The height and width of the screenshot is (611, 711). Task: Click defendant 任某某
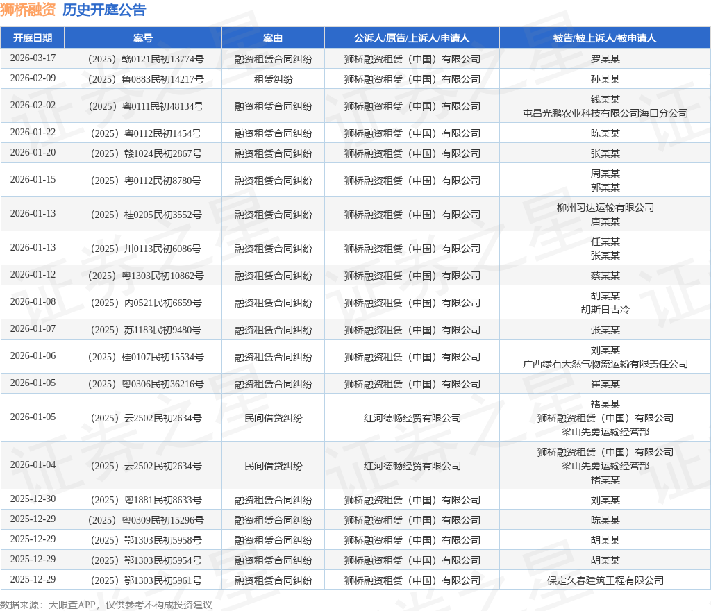605,242
